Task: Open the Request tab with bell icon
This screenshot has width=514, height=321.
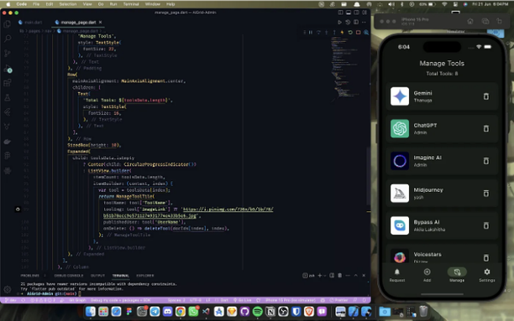Action: [x=397, y=275]
